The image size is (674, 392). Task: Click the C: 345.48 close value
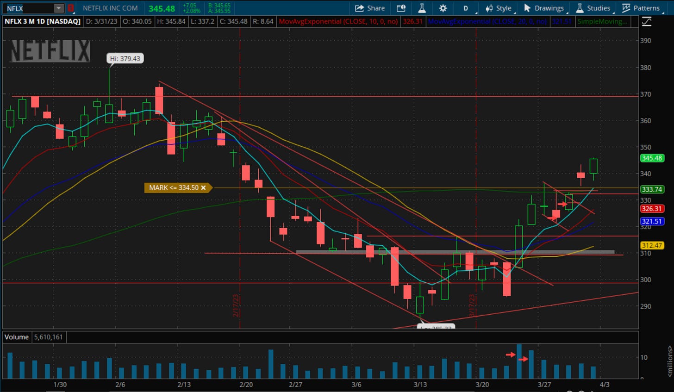(x=233, y=21)
